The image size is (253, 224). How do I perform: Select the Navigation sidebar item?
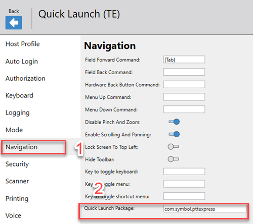pyautogui.click(x=21, y=147)
